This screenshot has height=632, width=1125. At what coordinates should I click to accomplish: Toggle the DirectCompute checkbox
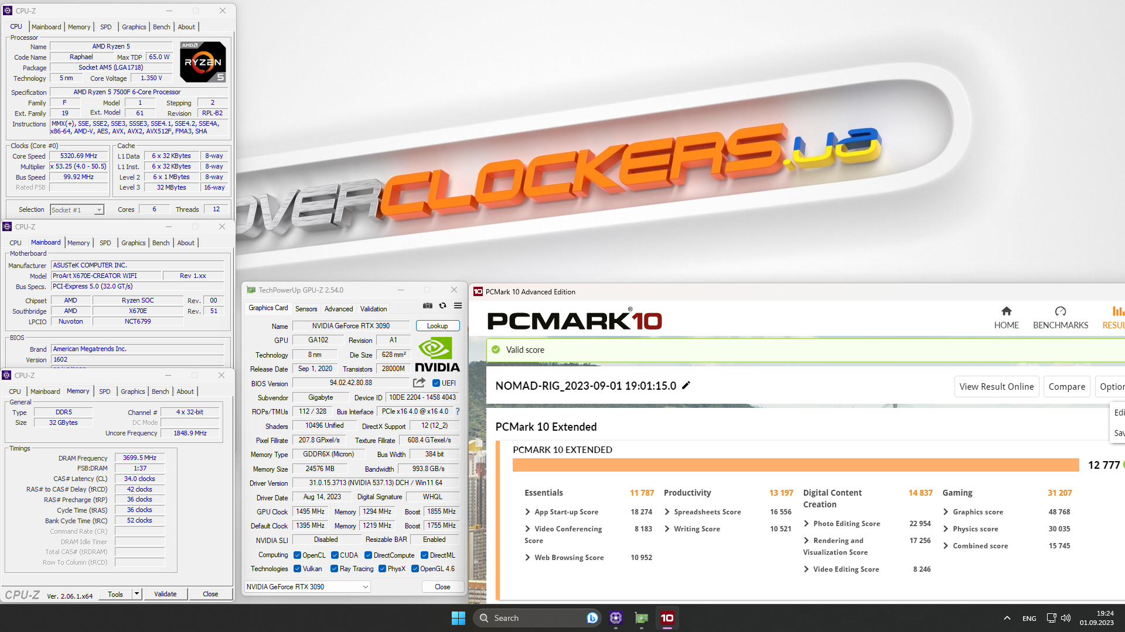tap(368, 555)
